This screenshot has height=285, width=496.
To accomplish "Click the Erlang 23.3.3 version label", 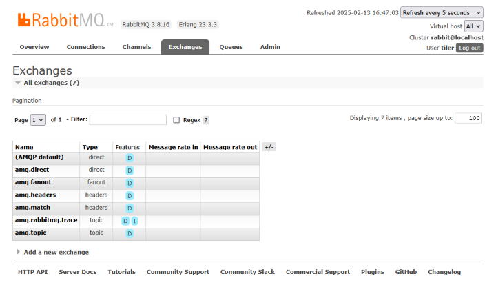I will [198, 24].
